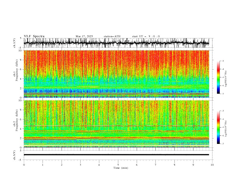Click the "1" tick on the time axis
The width and height of the screenshot is (239, 185).
[43, 165]
